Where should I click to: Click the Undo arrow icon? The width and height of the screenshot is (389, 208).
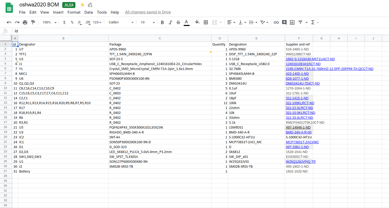coord(9,22)
